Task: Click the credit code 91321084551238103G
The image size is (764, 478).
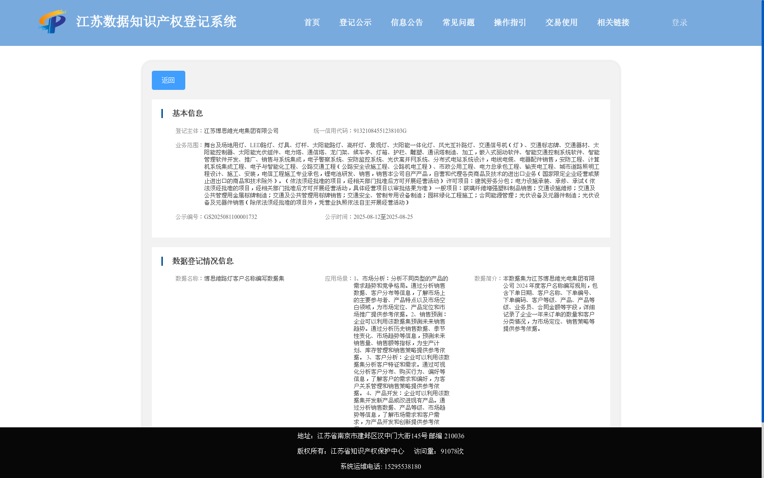Action: [x=380, y=131]
